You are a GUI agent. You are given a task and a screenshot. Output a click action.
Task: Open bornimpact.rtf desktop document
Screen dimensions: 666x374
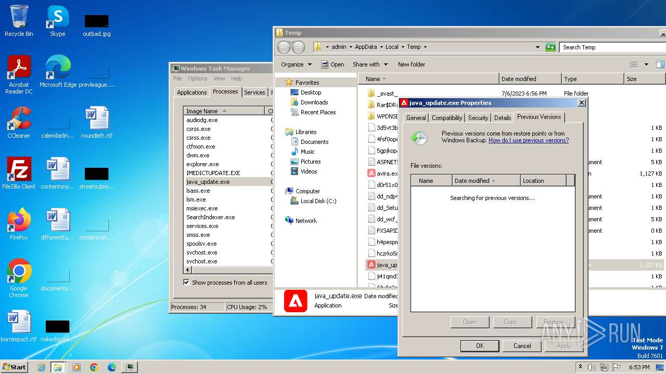tap(19, 326)
